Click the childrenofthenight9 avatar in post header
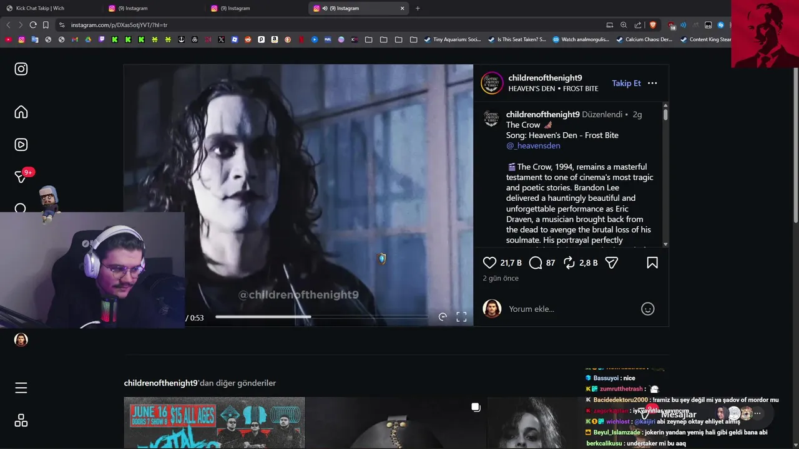The width and height of the screenshot is (799, 449). (492, 83)
